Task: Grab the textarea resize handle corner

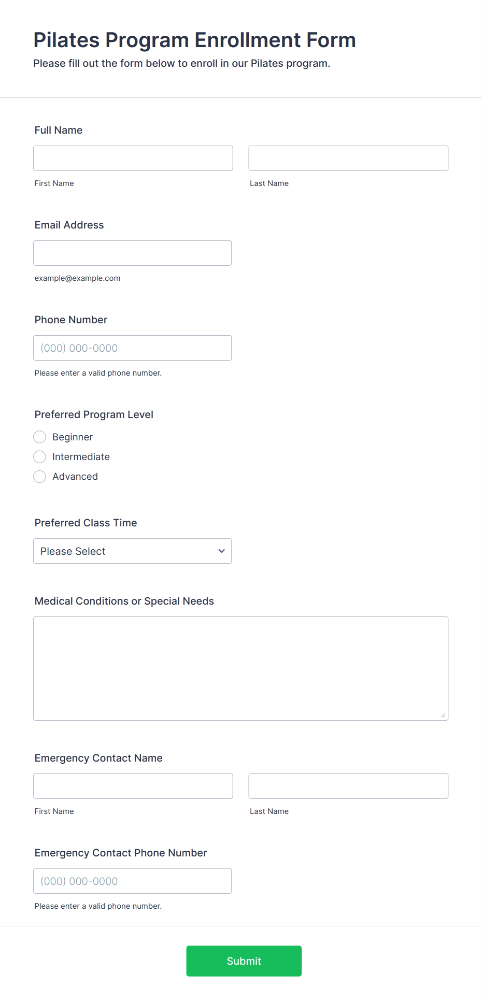Action: pos(443,715)
